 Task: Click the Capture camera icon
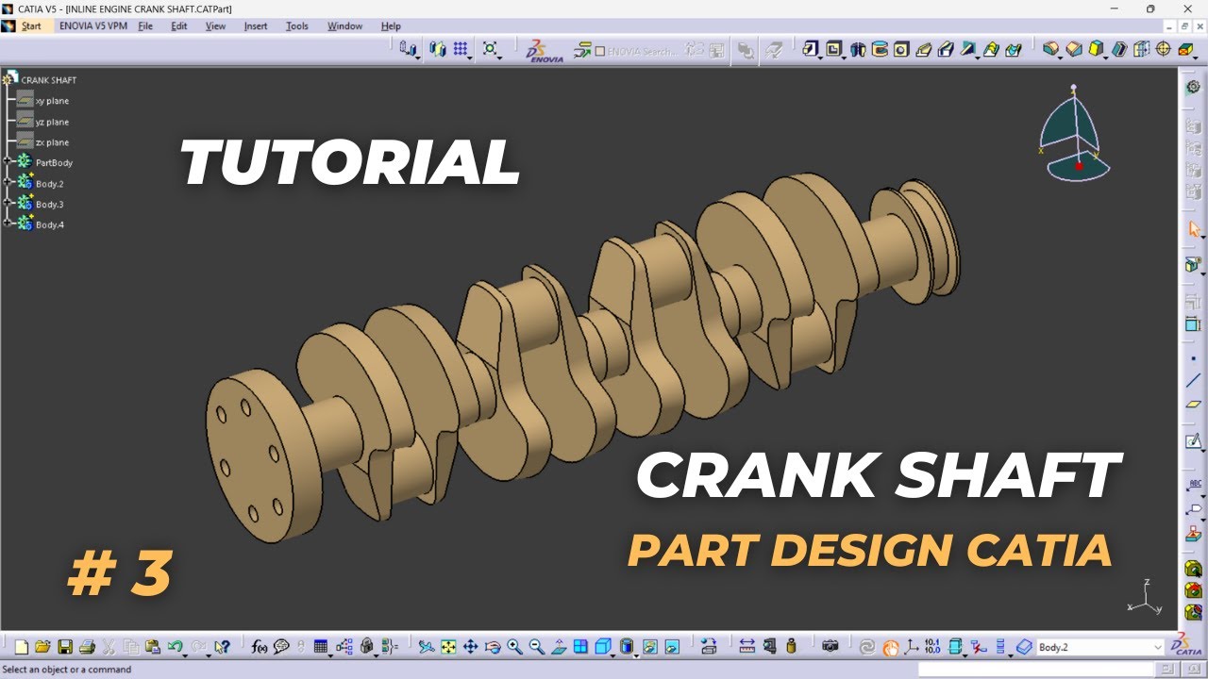click(830, 647)
